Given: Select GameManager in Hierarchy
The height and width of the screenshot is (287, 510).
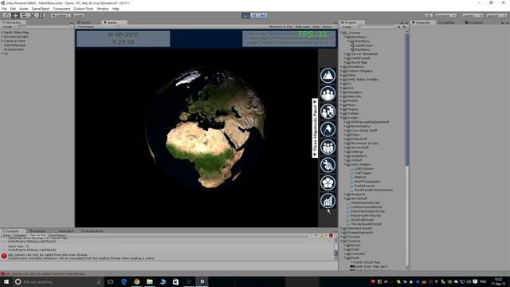Looking at the screenshot, I should click(15, 45).
